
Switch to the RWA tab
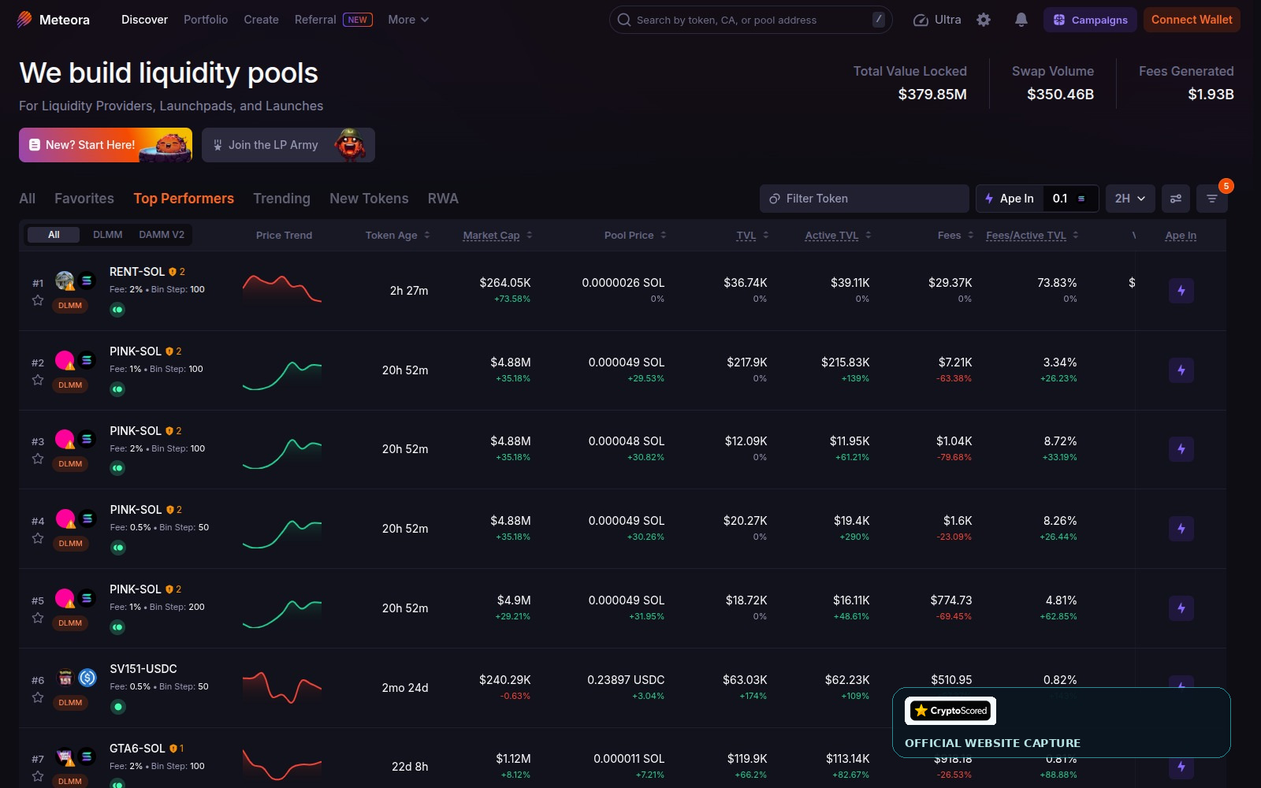pyautogui.click(x=443, y=199)
